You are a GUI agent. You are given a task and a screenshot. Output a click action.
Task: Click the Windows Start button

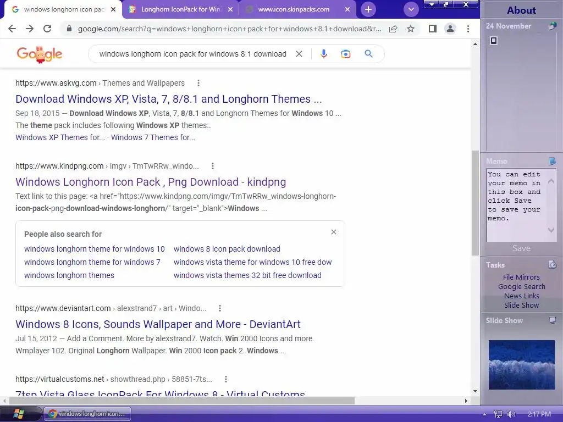(x=18, y=414)
